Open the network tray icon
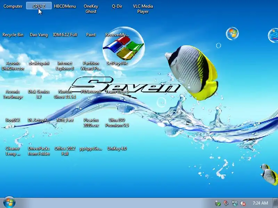278x208 pixels. (235, 203)
